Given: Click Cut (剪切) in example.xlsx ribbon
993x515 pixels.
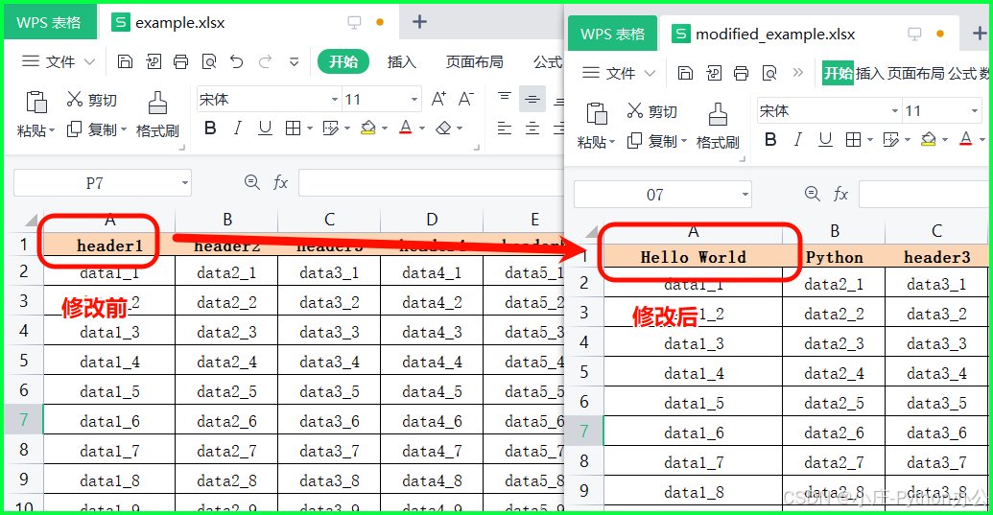Looking at the screenshot, I should click(x=92, y=100).
